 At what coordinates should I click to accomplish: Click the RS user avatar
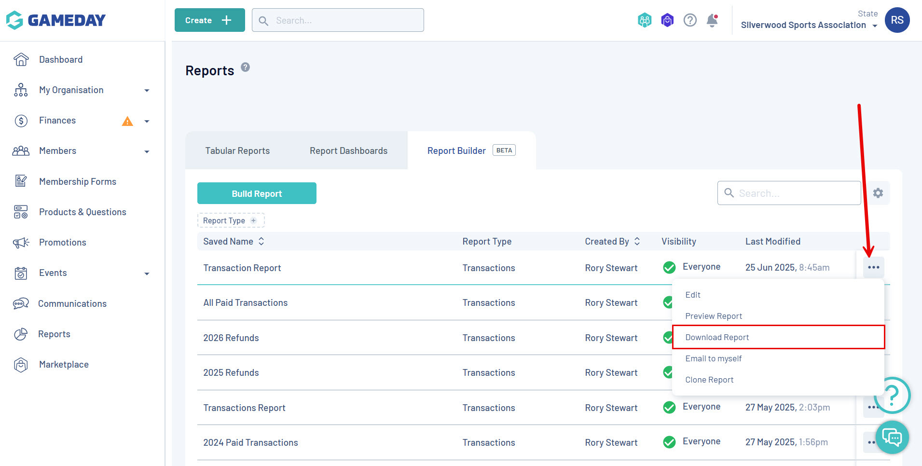tap(897, 20)
